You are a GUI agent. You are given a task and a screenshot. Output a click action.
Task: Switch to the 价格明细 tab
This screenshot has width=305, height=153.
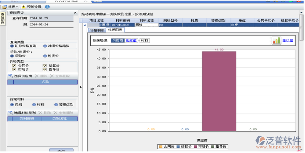96,29
